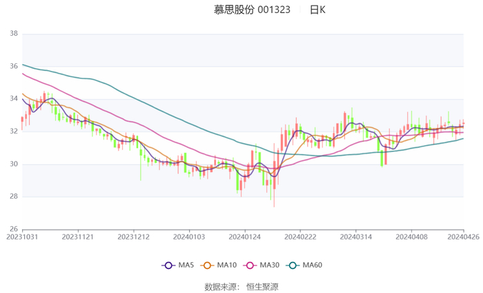
Task: Click the 20231031 date axis label
Action: coord(22,237)
